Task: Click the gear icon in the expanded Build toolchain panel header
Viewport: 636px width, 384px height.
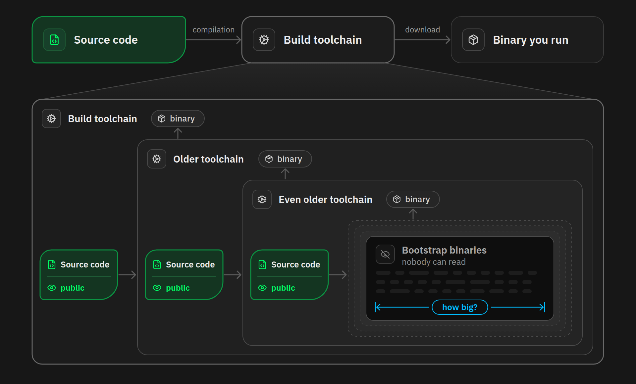Action: pos(51,119)
